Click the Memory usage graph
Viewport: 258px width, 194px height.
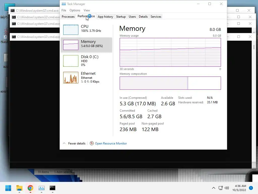[170, 52]
